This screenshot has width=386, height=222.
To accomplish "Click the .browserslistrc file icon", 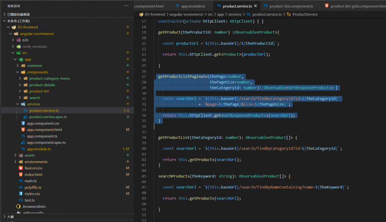I will coord(18,207).
